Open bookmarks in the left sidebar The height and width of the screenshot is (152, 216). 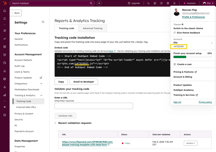[x=5, y=19]
